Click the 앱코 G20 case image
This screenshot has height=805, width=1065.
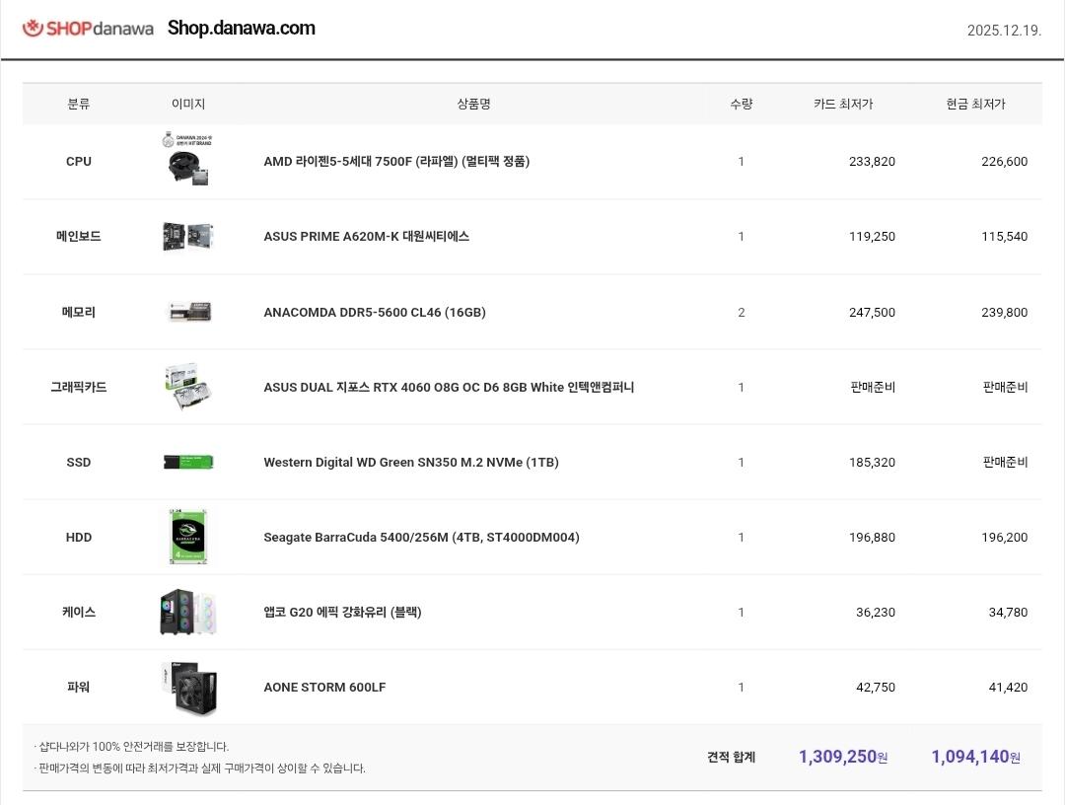pos(188,612)
